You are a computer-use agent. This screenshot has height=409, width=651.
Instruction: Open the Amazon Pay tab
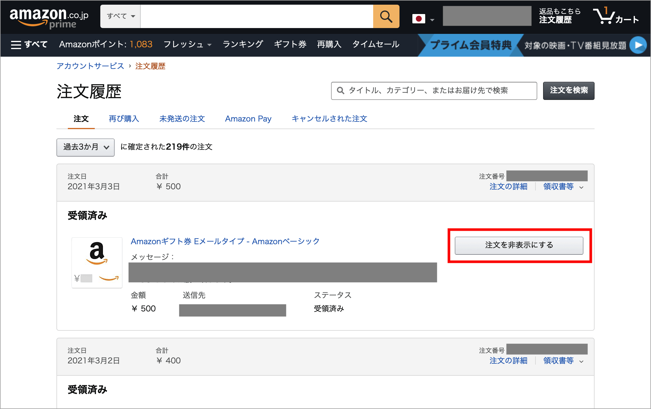pos(248,119)
